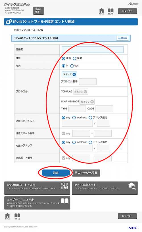Select localhost for 送信元IPアドレス
The image size is (142, 232).
[74, 117]
